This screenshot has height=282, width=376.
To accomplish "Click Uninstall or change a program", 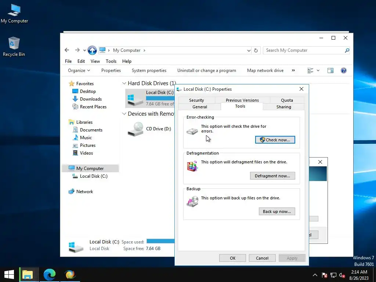I will click(206, 70).
